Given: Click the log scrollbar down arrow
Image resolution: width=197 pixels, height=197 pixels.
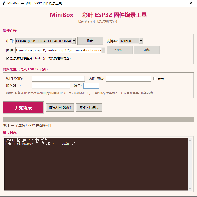Looking at the screenshot, I should pyautogui.click(x=190, y=188).
